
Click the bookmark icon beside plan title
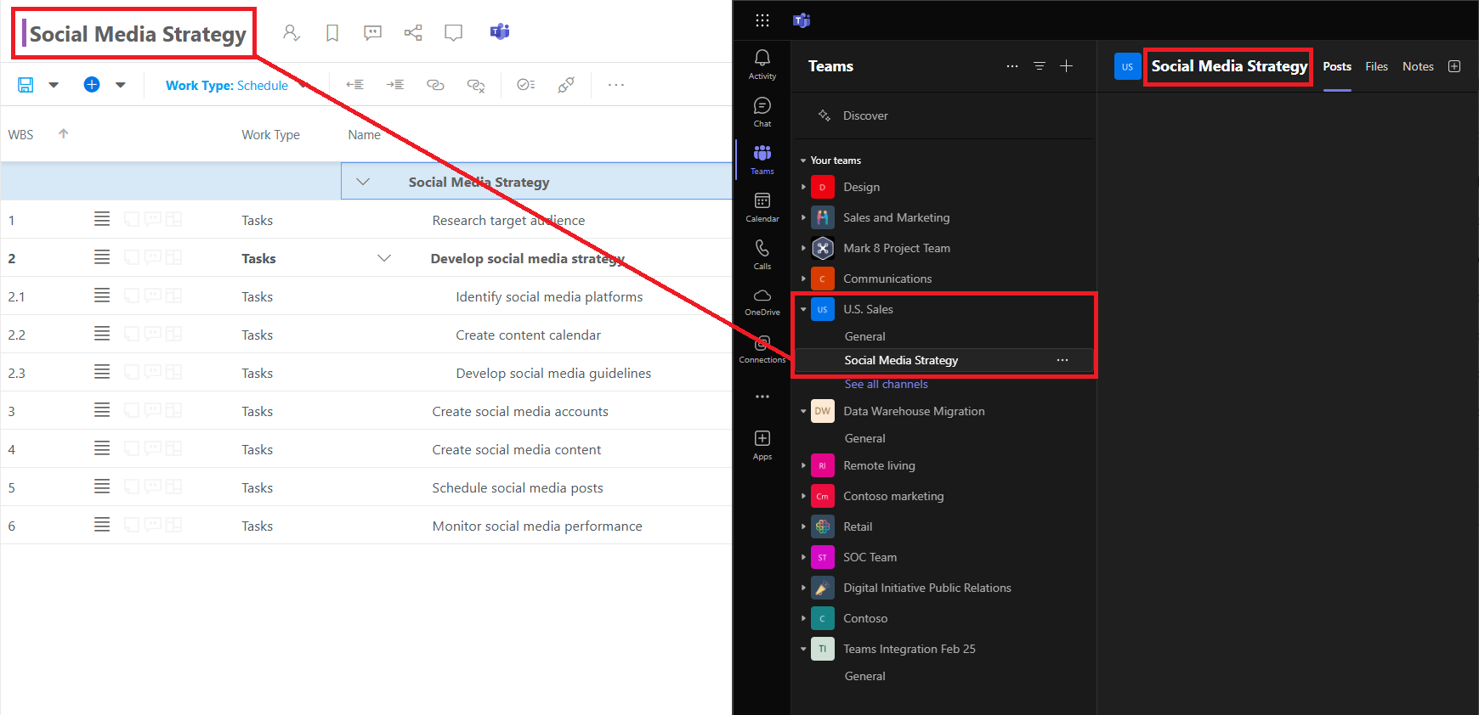332,32
